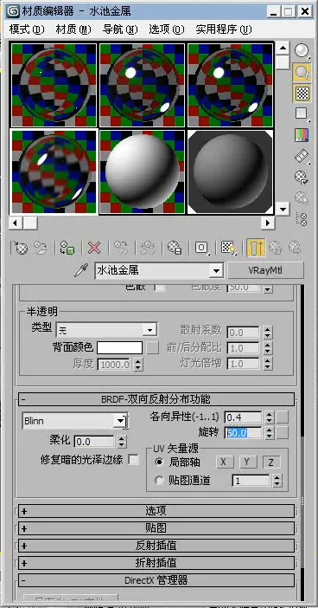This screenshot has height=608, width=318.
Task: Click the Put Material to Scene icon
Action: point(41,248)
